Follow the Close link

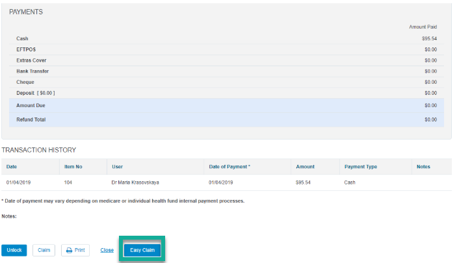[107, 250]
